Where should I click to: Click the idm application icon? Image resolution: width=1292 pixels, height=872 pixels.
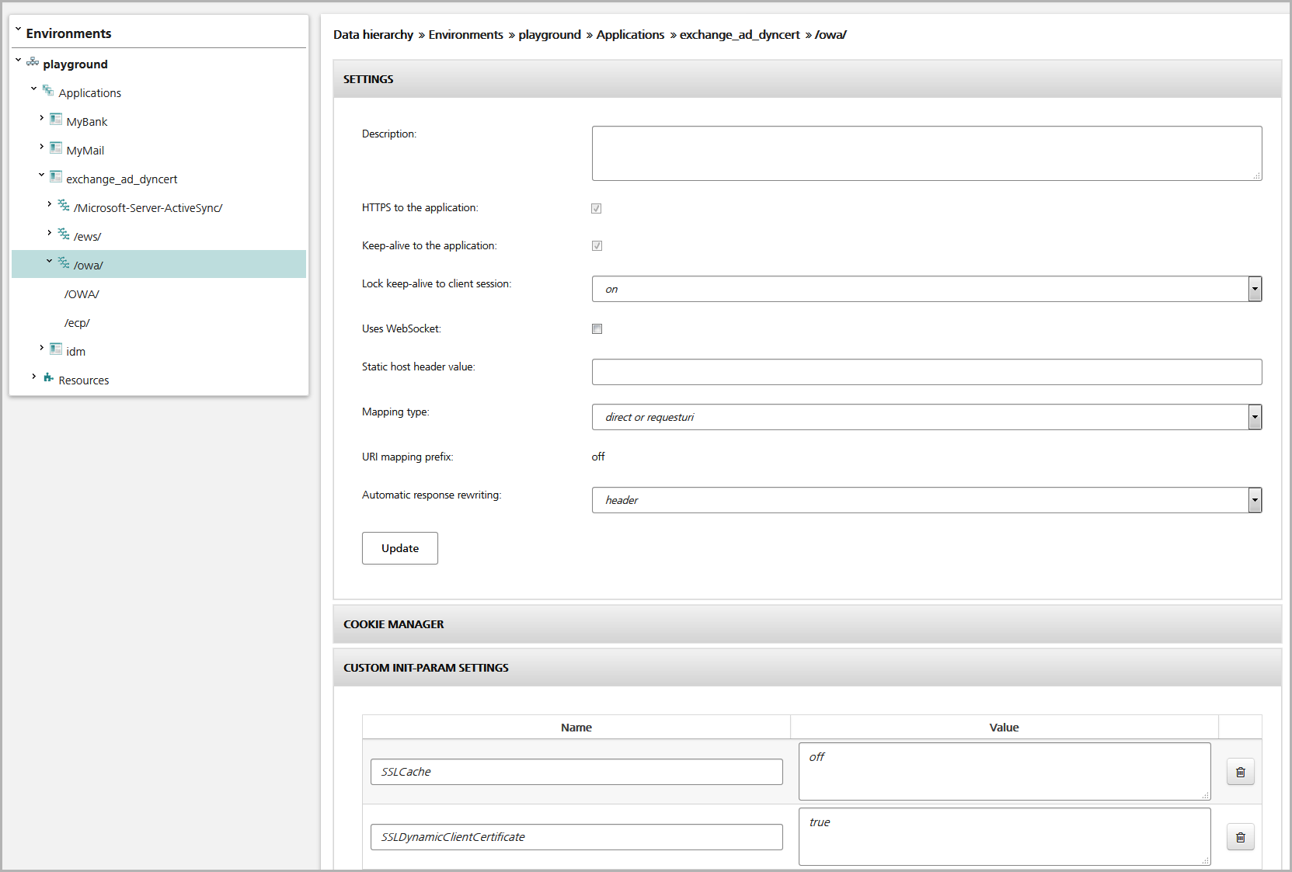pyautogui.click(x=56, y=349)
